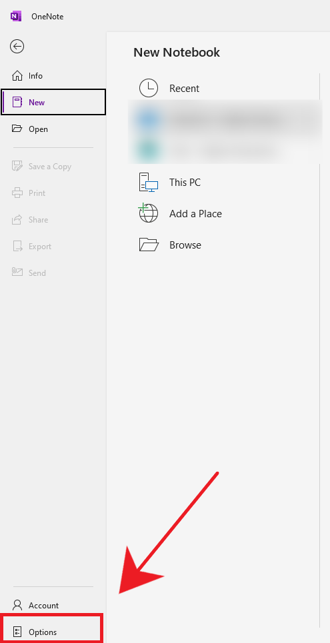Open the Info page
The image size is (330, 643).
click(x=53, y=76)
